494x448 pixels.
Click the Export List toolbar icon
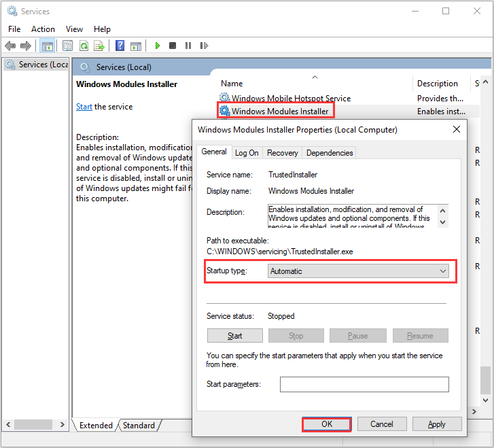(x=99, y=46)
